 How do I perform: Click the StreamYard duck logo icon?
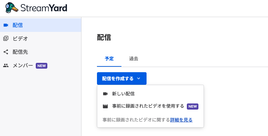(12, 8)
